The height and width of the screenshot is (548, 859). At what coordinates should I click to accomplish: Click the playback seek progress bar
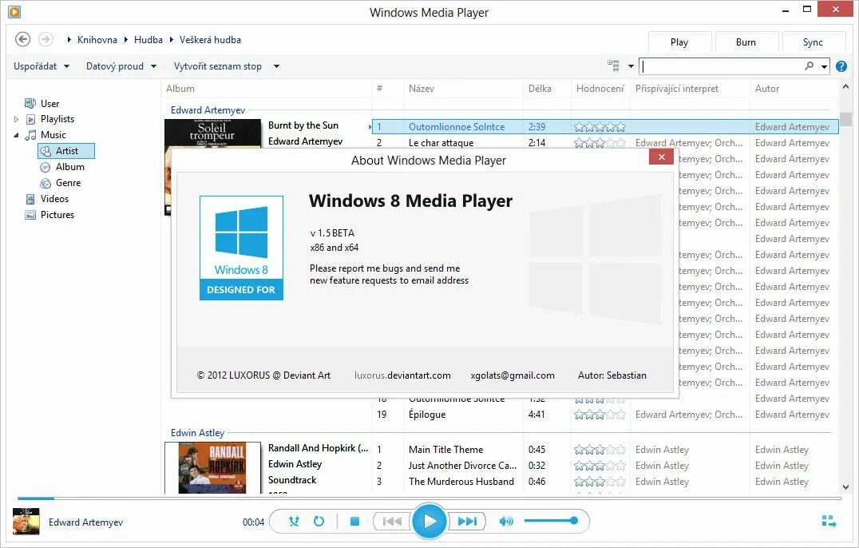click(429, 498)
